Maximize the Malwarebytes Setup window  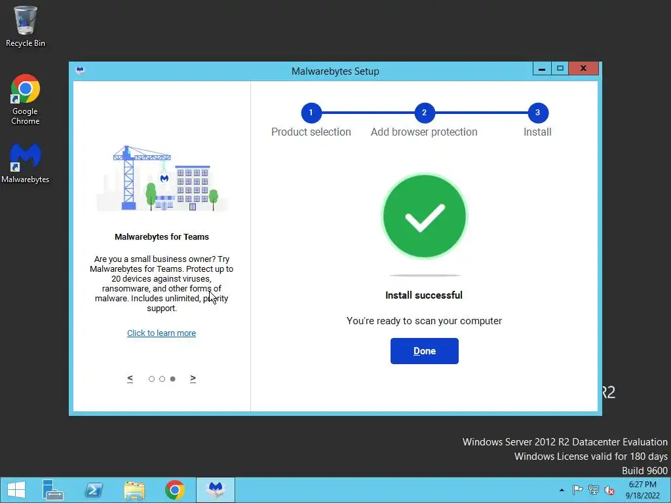pyautogui.click(x=560, y=68)
